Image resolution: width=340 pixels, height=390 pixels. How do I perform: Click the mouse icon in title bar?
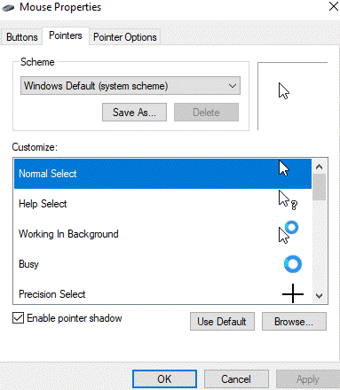(x=8, y=8)
